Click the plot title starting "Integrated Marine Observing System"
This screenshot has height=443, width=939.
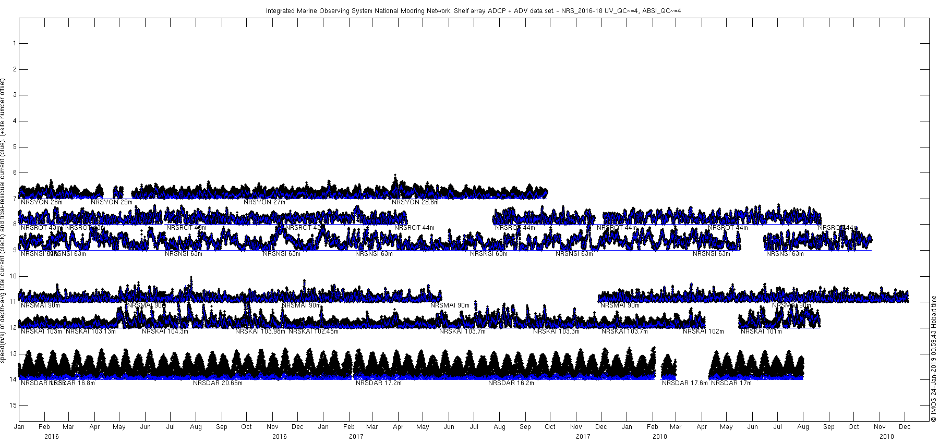pos(473,11)
